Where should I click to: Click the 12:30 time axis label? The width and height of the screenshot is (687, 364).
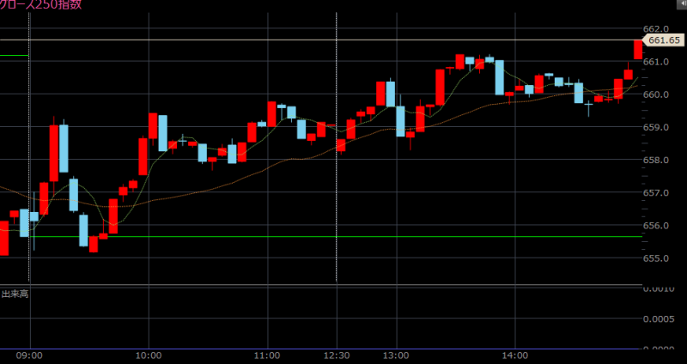click(x=337, y=356)
